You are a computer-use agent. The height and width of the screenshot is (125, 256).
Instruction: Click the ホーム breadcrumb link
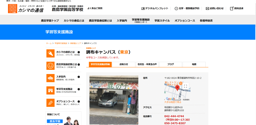49,43
